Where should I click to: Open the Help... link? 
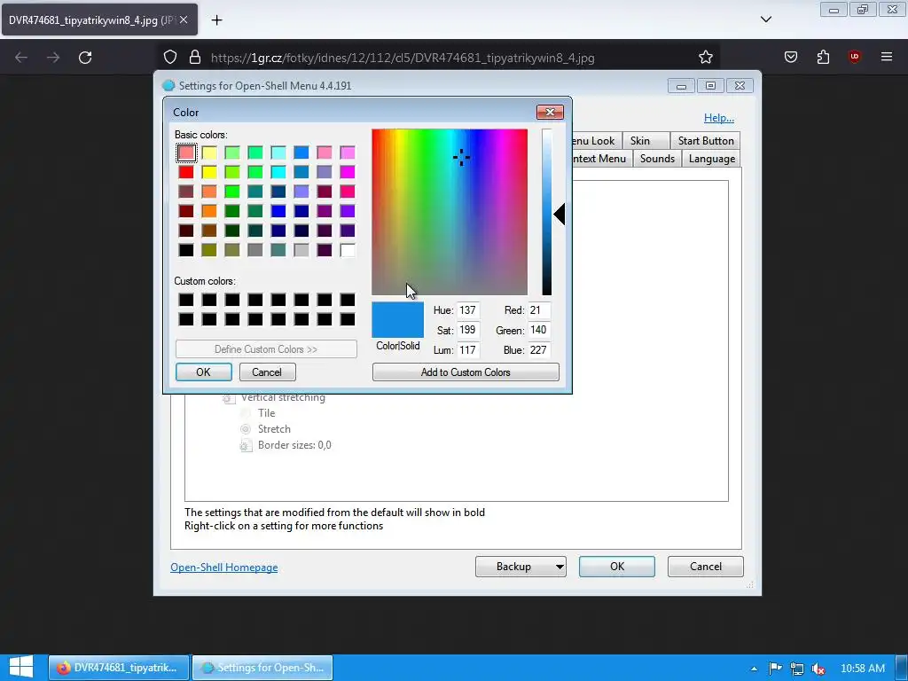[x=718, y=118]
